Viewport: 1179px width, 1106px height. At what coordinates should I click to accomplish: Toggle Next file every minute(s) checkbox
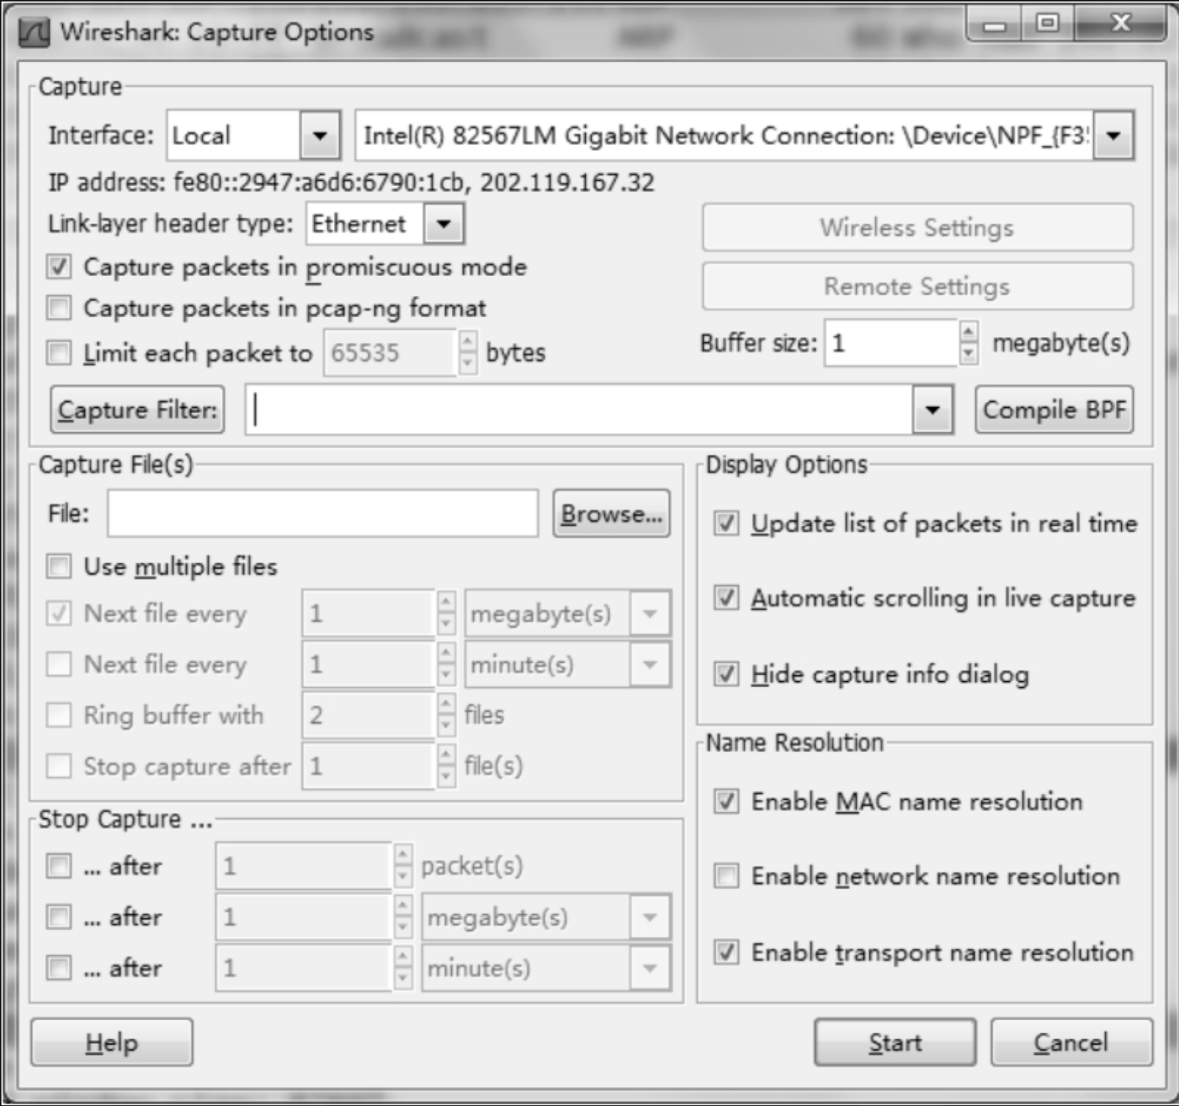(x=59, y=664)
